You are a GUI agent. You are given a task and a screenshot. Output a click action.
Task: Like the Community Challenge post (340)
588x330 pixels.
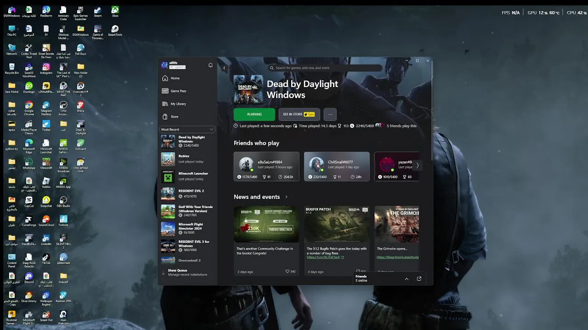(x=290, y=271)
